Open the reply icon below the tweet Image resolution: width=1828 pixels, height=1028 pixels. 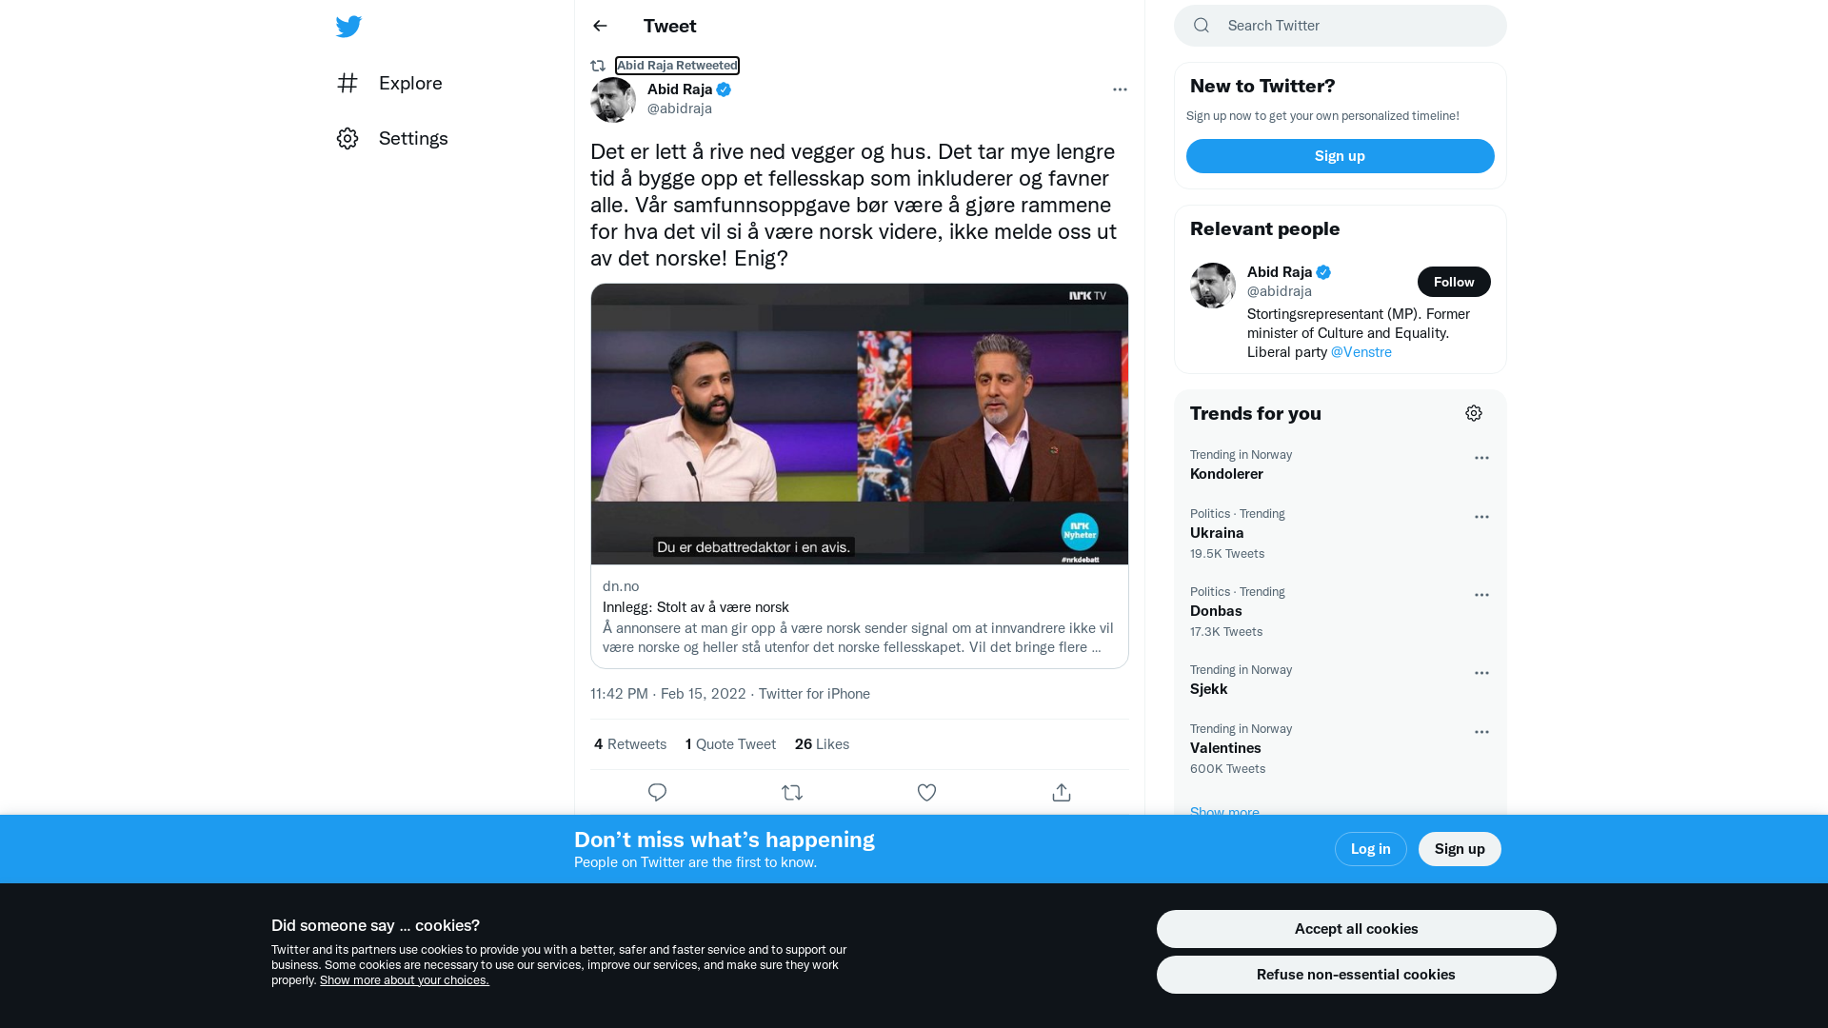coord(657,792)
